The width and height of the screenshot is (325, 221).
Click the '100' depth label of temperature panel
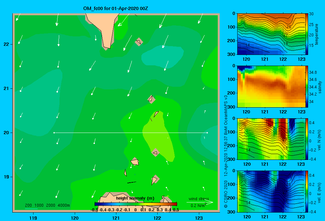click(231, 27)
